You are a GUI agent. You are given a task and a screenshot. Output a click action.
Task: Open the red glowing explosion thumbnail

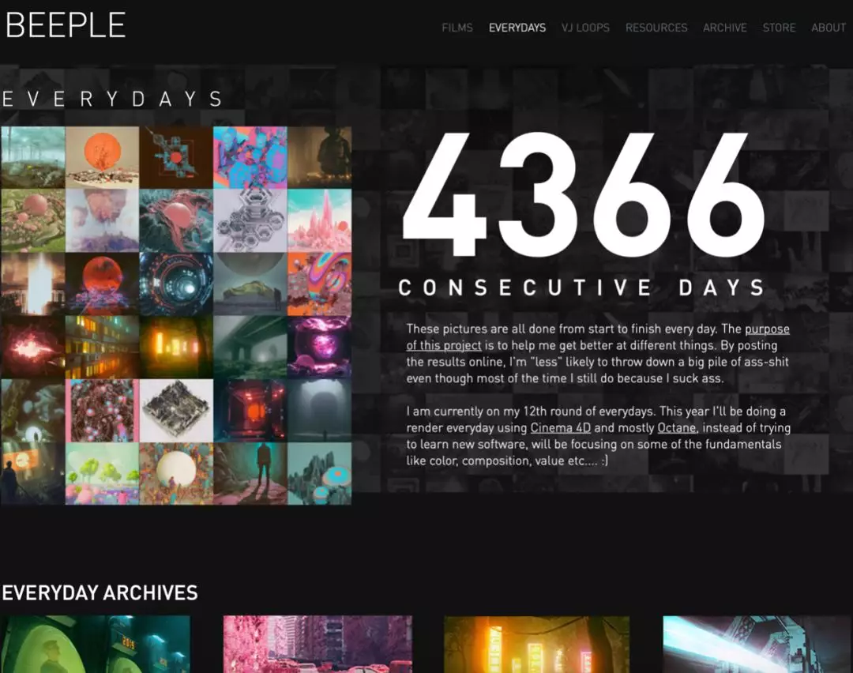click(x=32, y=347)
